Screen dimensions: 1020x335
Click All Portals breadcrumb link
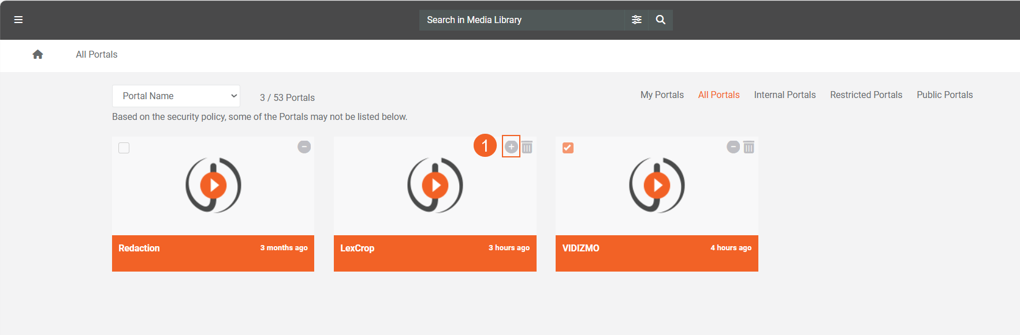(96, 55)
